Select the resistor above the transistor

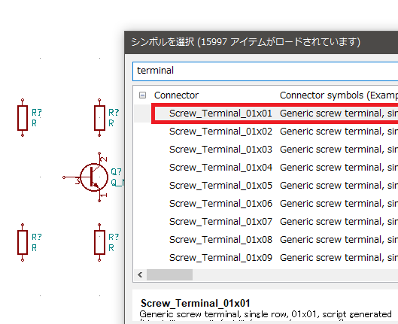99,118
